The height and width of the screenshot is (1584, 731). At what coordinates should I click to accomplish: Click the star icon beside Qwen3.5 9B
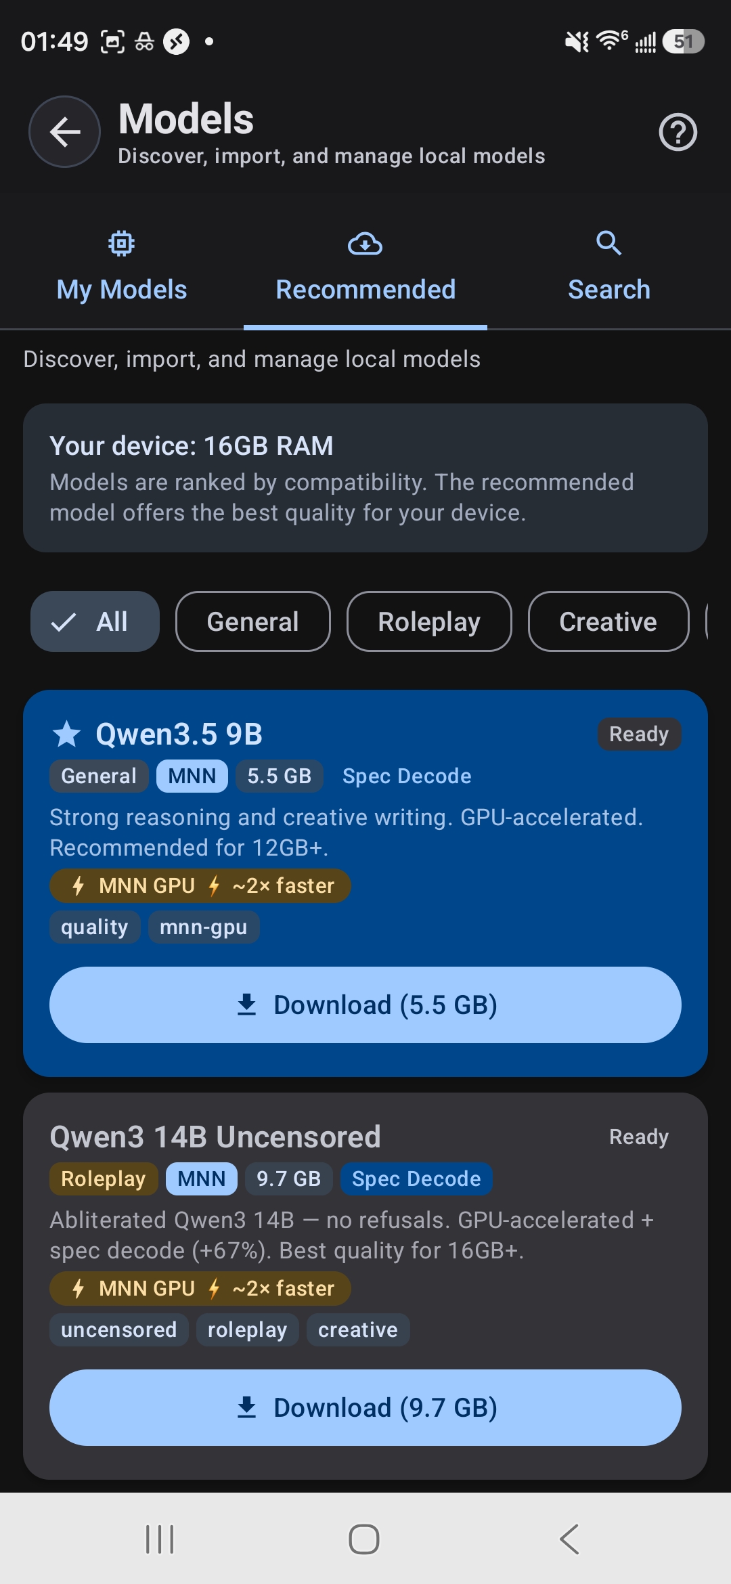66,734
